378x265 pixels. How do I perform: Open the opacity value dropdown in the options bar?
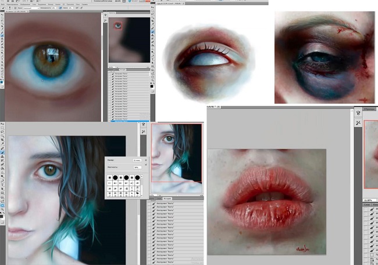coord(57,8)
